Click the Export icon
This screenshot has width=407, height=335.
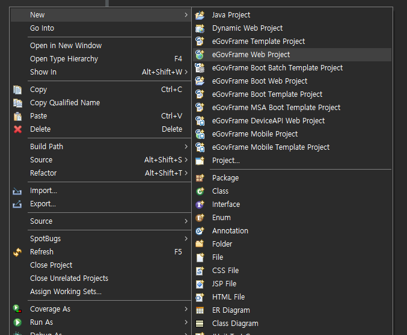point(17,204)
